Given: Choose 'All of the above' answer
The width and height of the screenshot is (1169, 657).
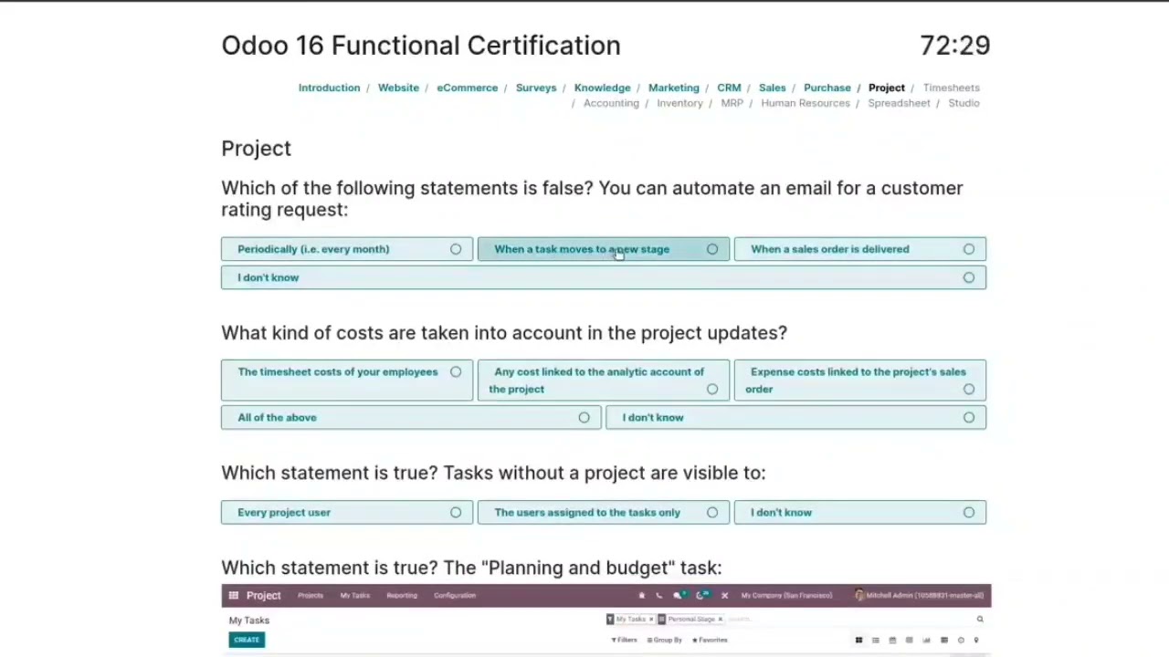Looking at the screenshot, I should coord(411,418).
